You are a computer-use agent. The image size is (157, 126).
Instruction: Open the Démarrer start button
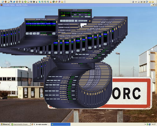5,124
